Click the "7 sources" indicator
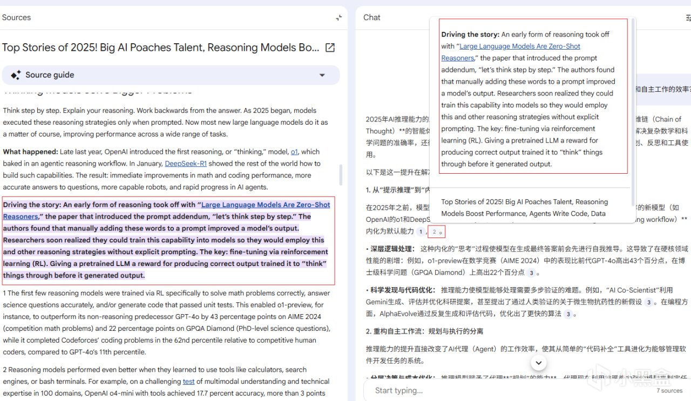 pos(669,391)
